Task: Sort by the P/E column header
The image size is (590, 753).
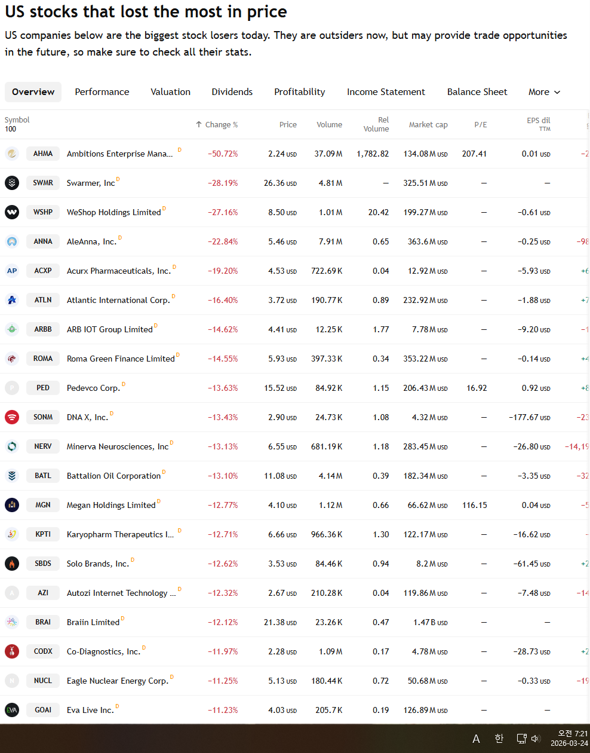Action: 481,124
